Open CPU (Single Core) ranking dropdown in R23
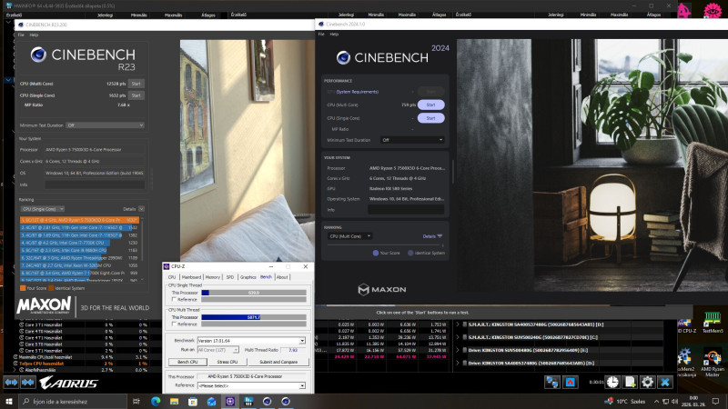Viewport: 728px width, 409px height. (x=42, y=209)
